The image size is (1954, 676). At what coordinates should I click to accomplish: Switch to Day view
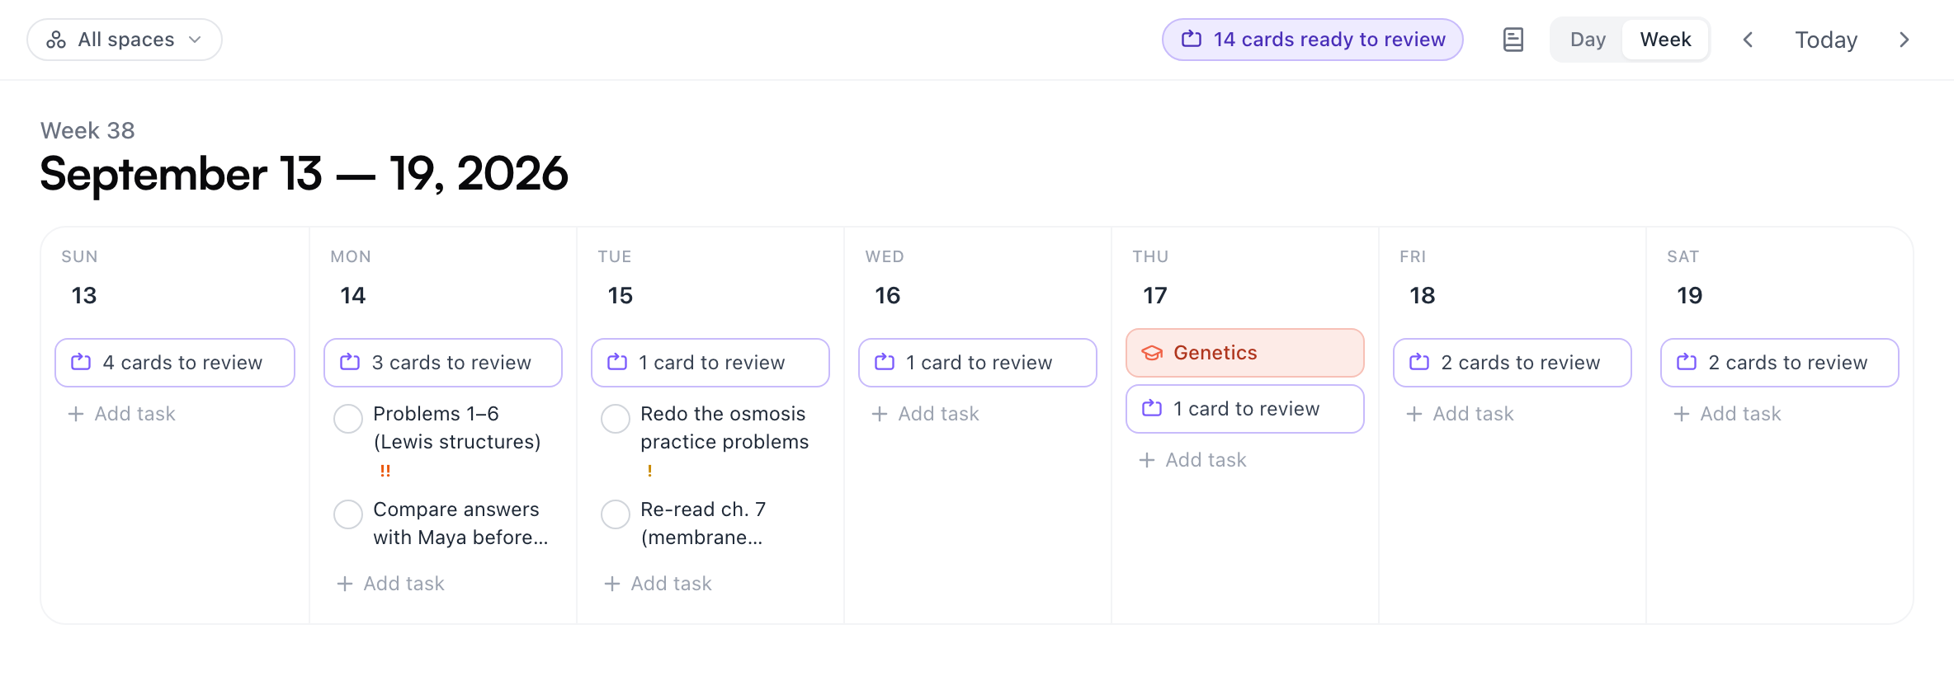1588,40
